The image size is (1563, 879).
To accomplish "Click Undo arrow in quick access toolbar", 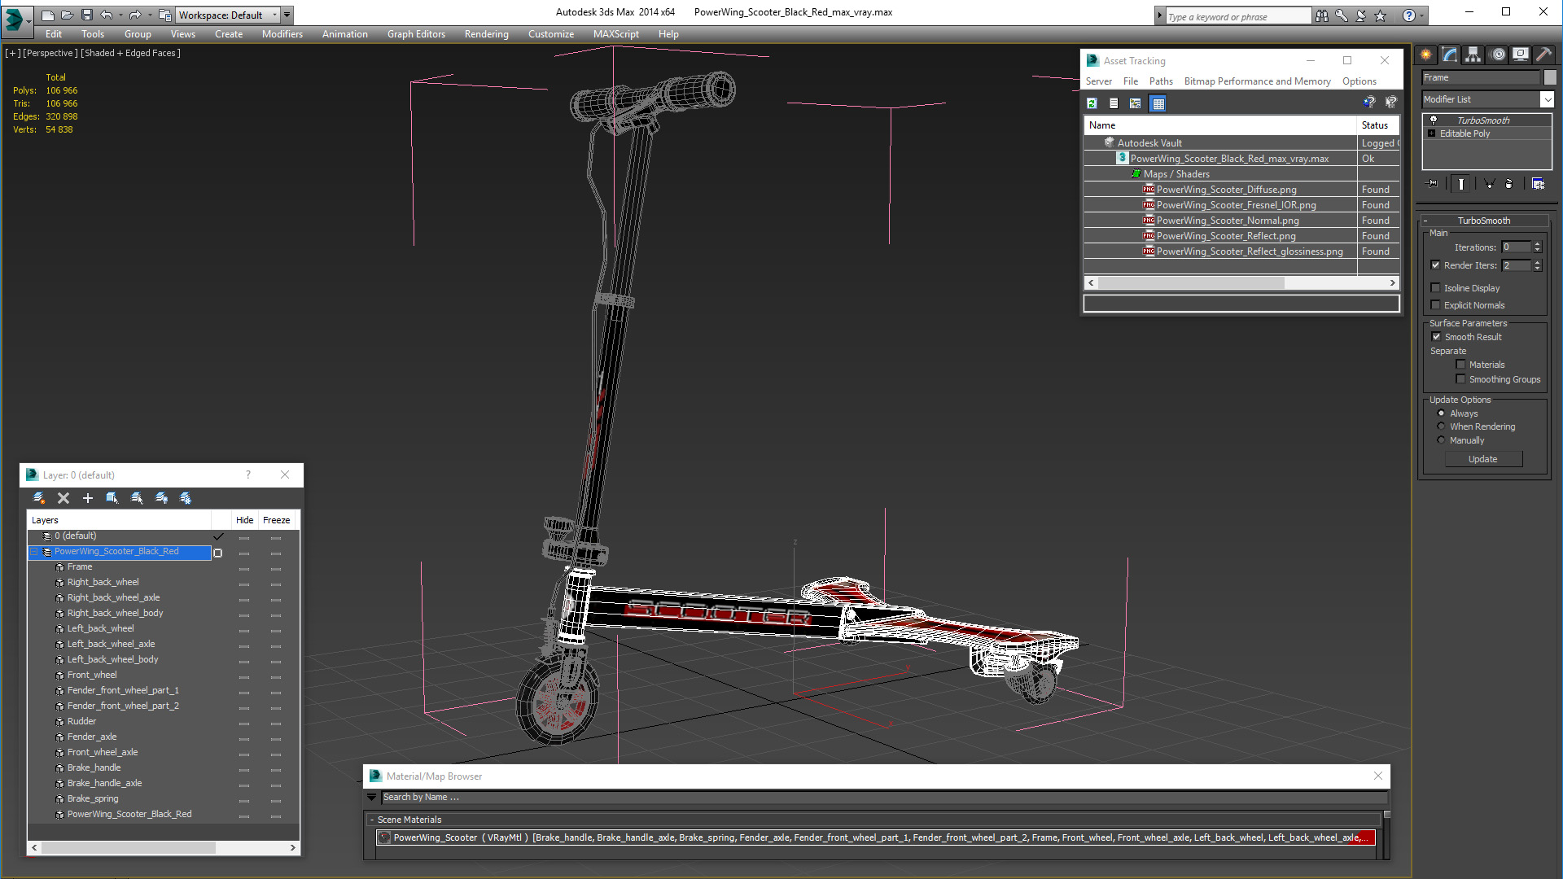I will click(x=107, y=15).
